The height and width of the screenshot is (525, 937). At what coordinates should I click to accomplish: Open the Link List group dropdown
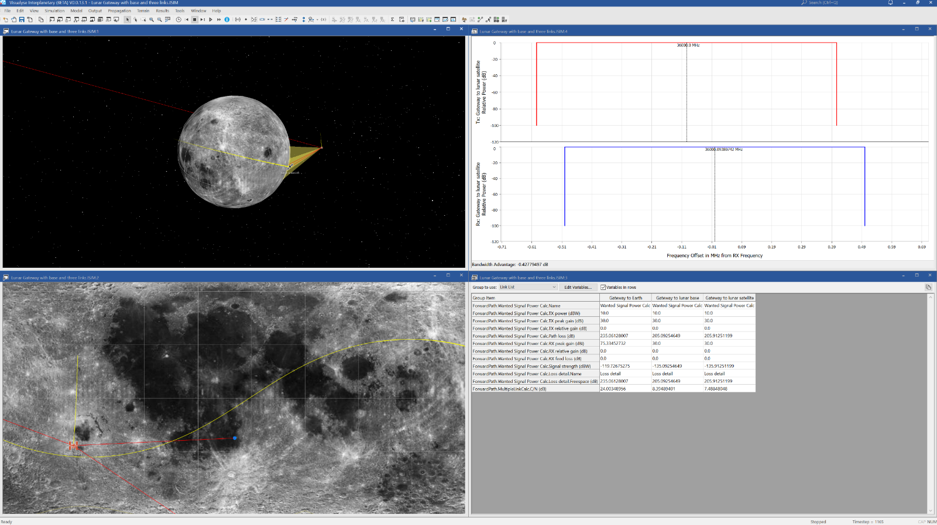[528, 287]
